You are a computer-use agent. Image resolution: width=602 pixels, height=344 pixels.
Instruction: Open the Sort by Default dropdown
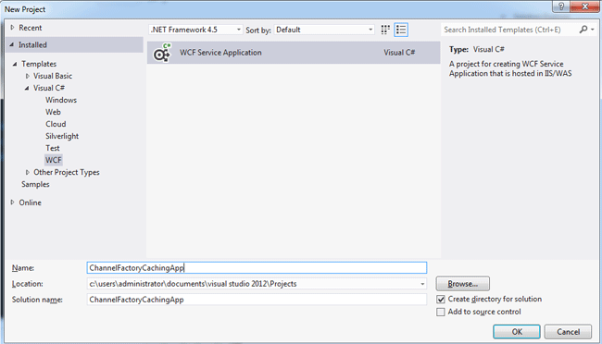click(324, 30)
